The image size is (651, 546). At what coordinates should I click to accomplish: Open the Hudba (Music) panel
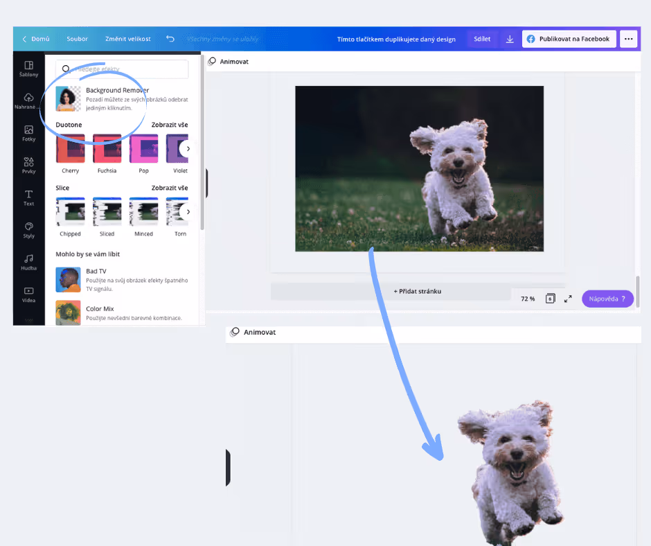pyautogui.click(x=28, y=263)
